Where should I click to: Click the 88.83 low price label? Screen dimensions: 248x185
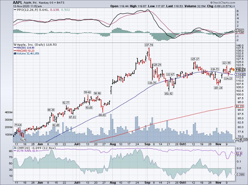[x=102, y=115]
